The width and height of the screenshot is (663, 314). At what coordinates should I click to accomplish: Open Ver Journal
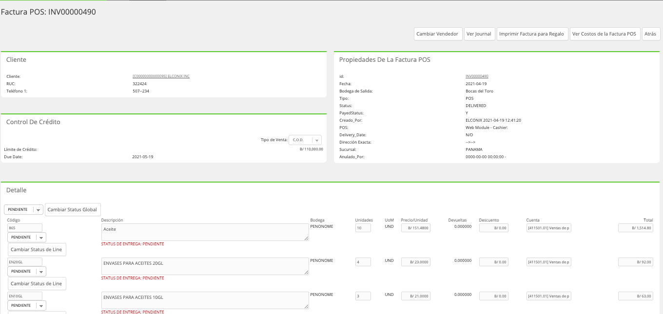click(479, 34)
